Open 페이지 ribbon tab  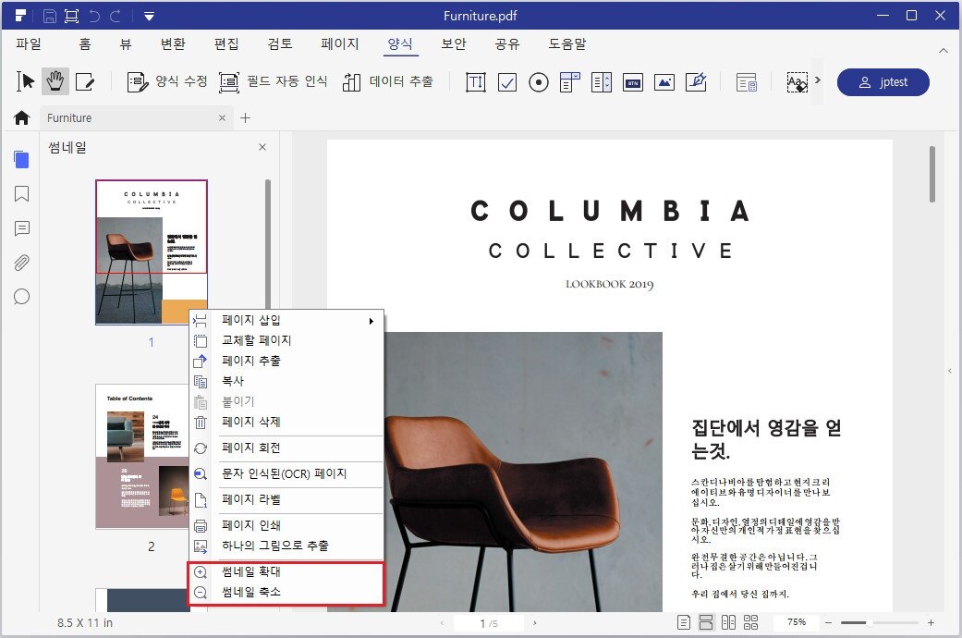tap(340, 44)
